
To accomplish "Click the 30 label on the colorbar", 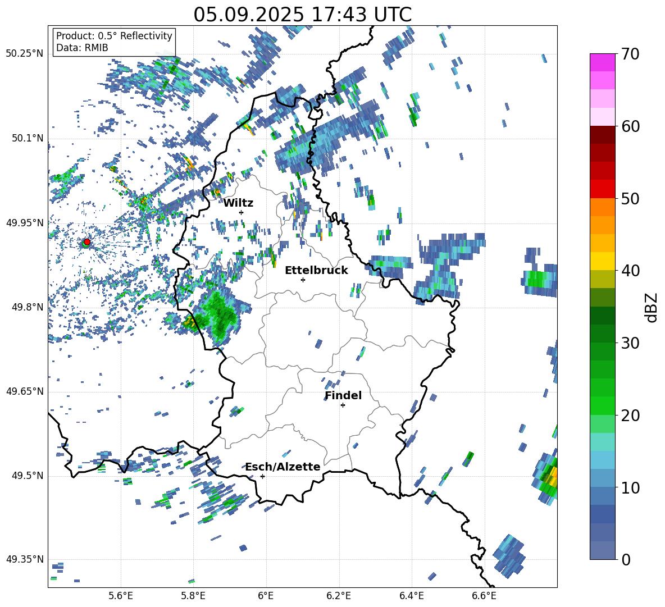I will click(630, 343).
